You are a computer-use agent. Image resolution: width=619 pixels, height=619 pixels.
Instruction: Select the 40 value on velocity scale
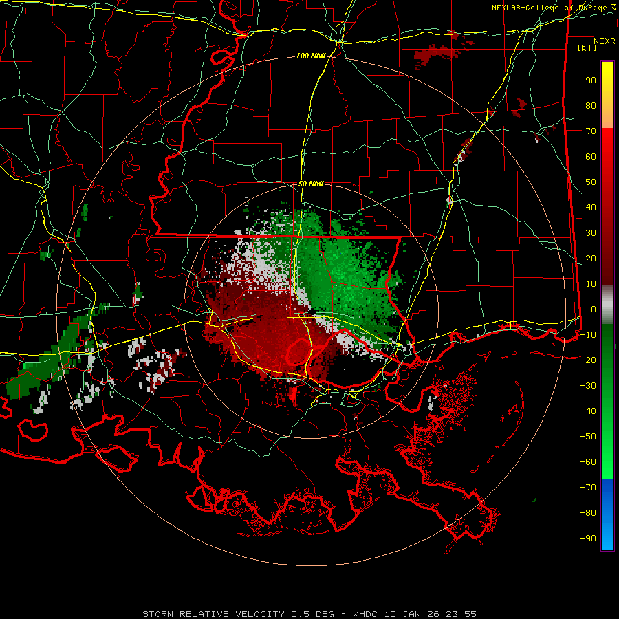click(x=591, y=208)
